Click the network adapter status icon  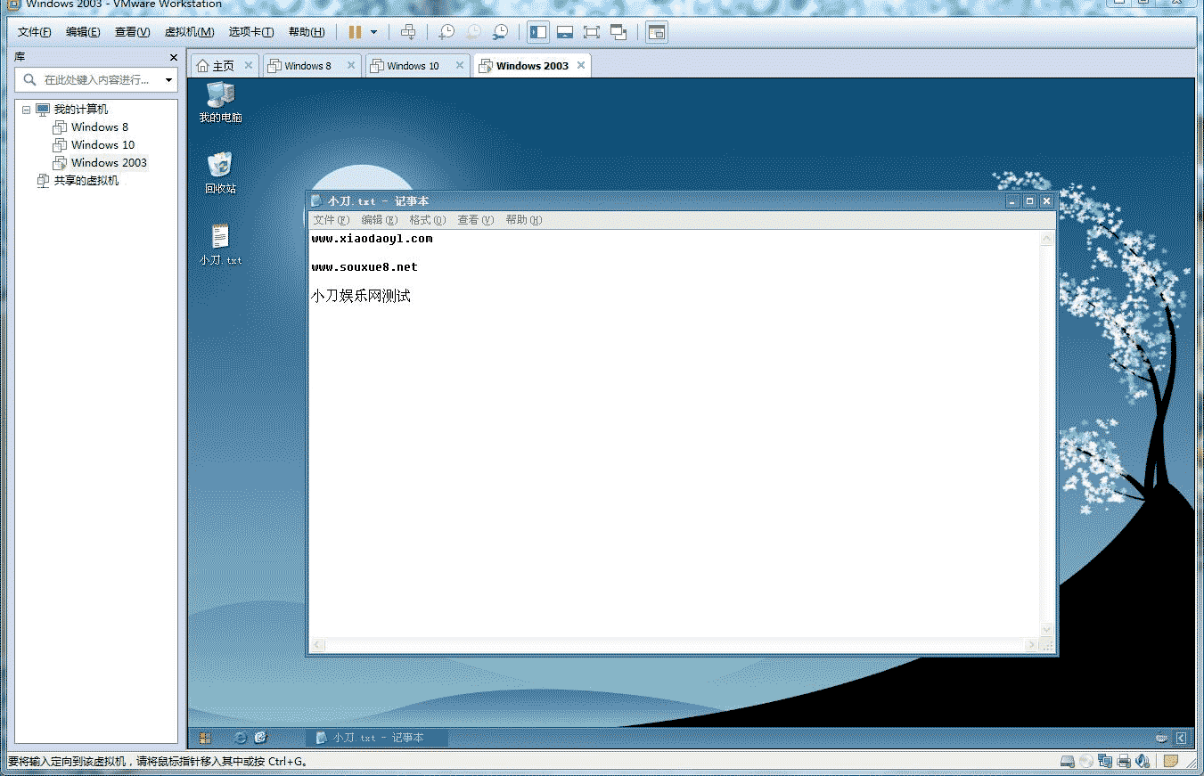[1105, 762]
